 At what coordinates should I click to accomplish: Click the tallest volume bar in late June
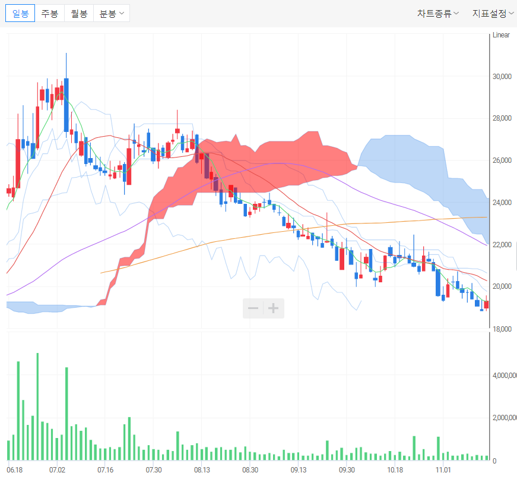37,406
